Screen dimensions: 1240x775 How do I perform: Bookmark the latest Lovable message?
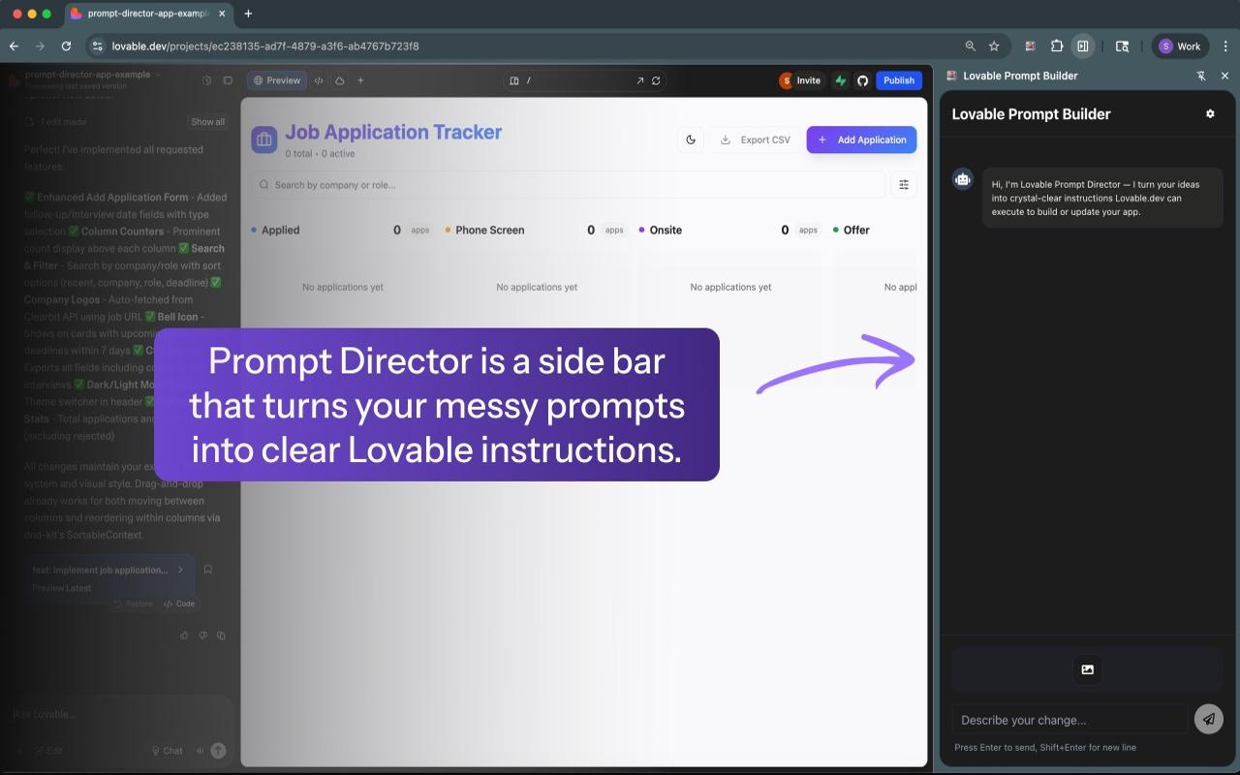(x=207, y=570)
